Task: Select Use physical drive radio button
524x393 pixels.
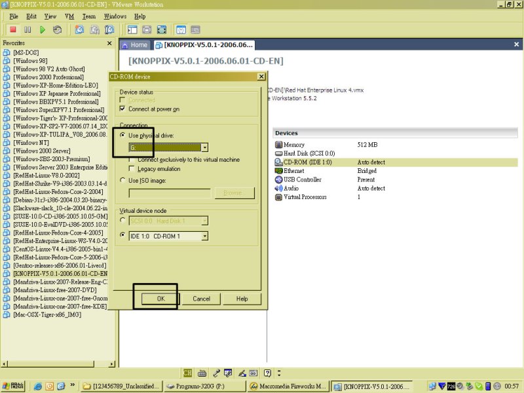Action: coord(122,135)
